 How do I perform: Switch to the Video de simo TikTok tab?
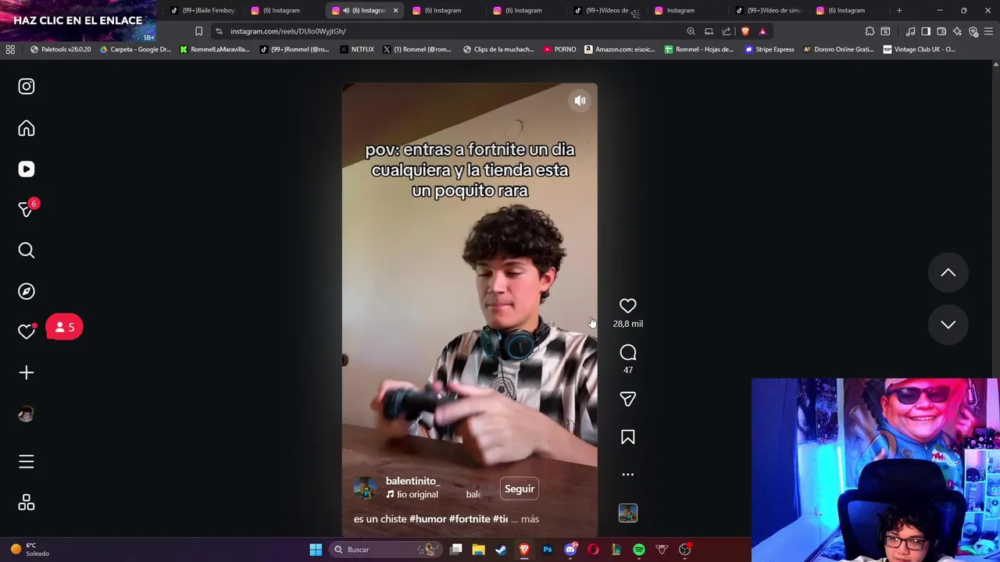pos(770,10)
